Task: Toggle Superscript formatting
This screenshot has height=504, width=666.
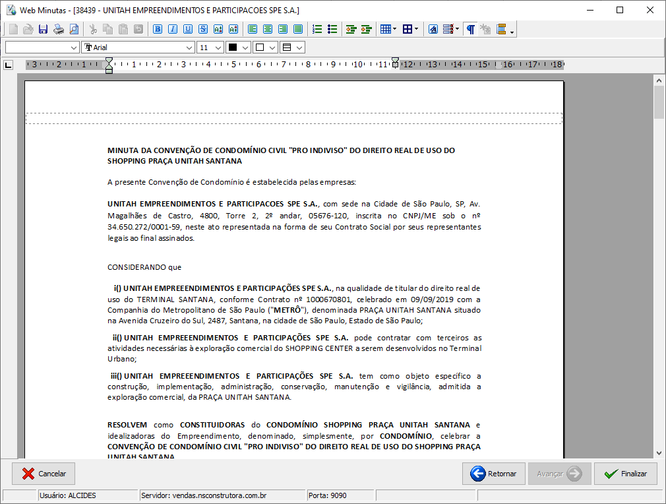Action: 233,29
